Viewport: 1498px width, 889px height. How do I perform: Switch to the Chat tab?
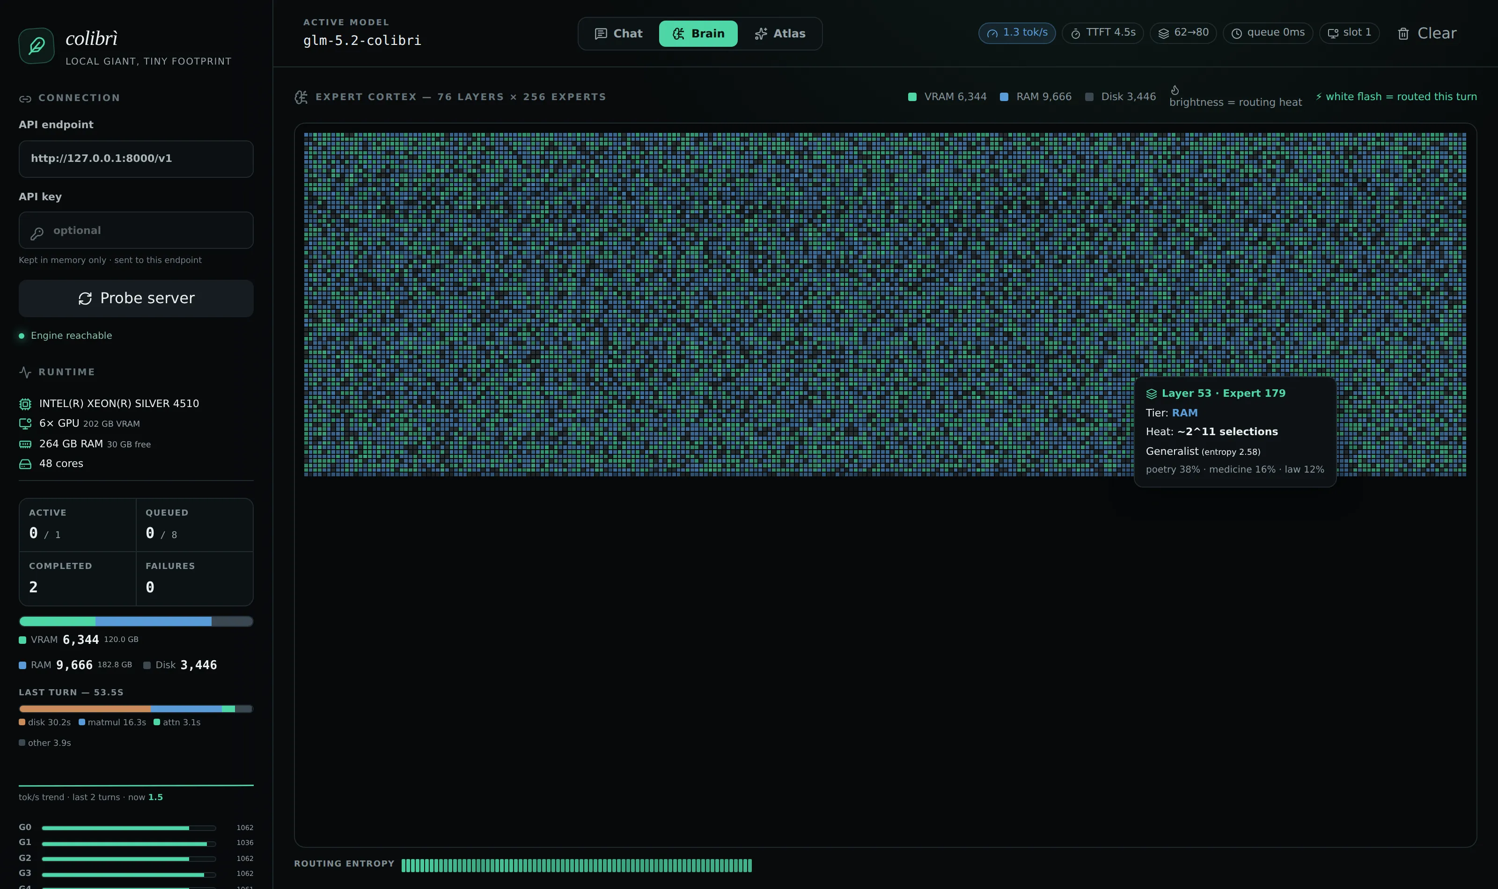pos(618,34)
